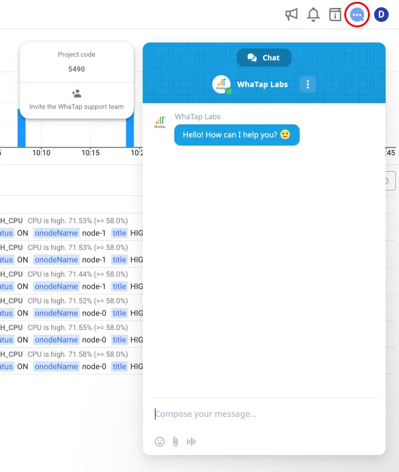399x472 pixels.
Task: Click the small WhaTap logo beside message
Action: 160,122
